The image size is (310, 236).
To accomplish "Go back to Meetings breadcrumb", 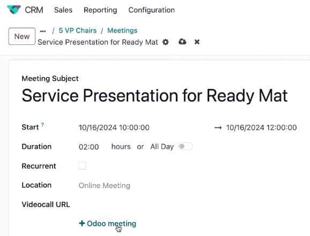I will (x=122, y=31).
